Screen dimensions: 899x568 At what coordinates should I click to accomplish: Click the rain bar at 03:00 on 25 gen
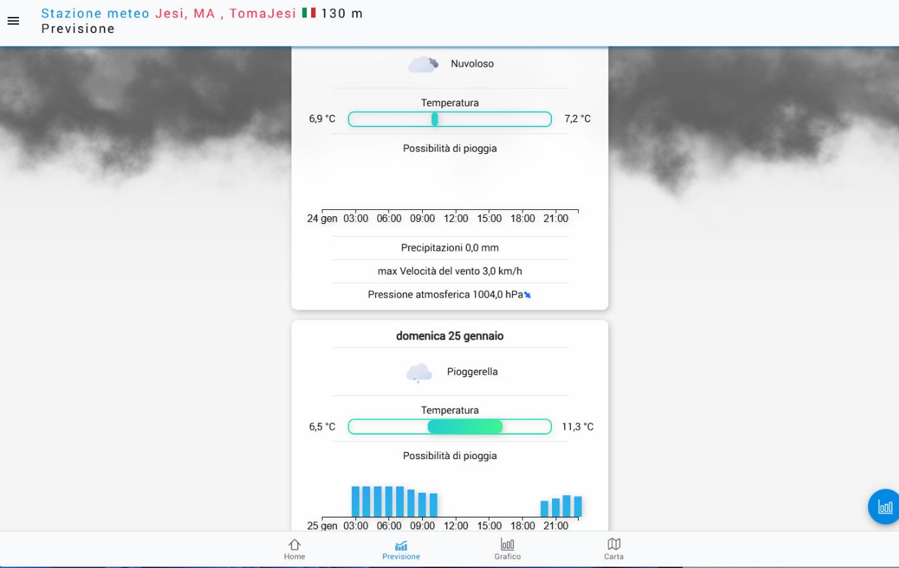[x=356, y=501]
